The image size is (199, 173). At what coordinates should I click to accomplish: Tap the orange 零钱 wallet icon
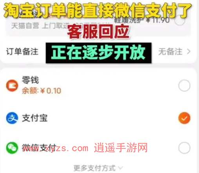click(x=12, y=86)
